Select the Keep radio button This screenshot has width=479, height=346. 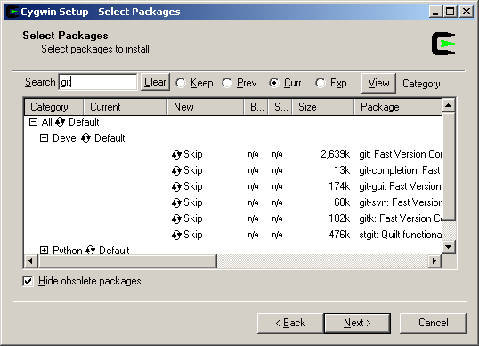(x=181, y=83)
